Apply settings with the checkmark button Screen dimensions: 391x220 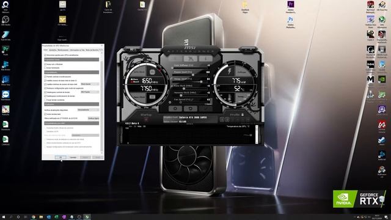click(206, 109)
